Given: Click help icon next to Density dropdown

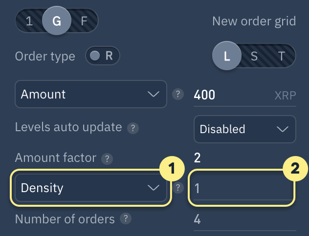Looking at the screenshot, I should click(x=179, y=187).
